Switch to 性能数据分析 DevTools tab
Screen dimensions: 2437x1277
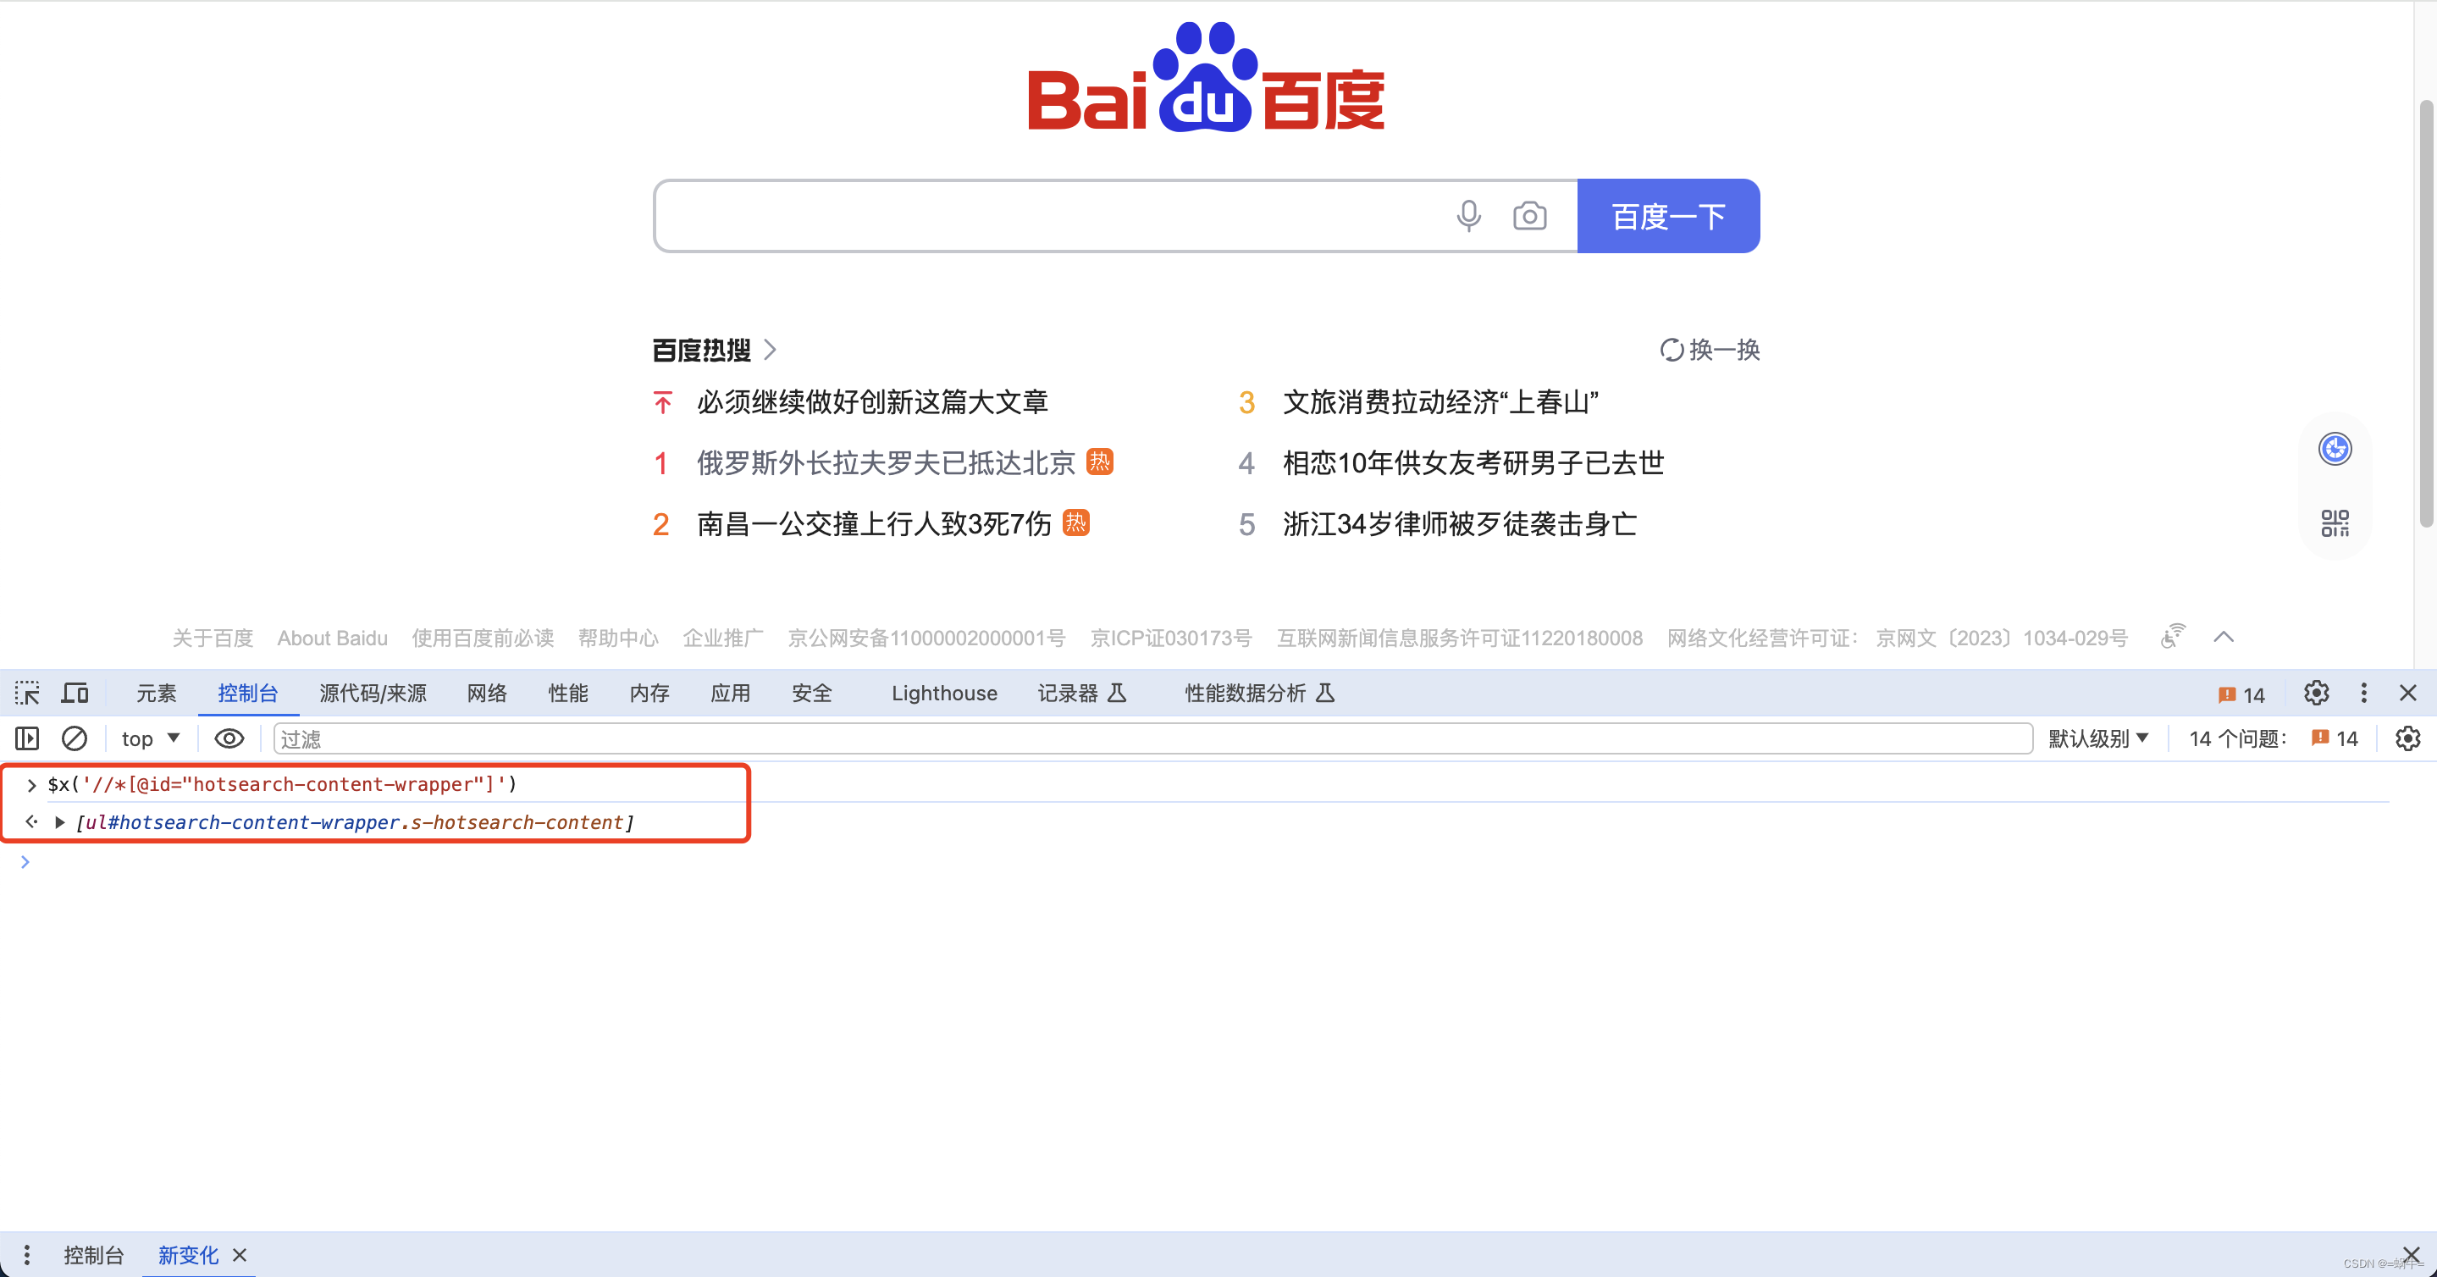[x=1259, y=694]
